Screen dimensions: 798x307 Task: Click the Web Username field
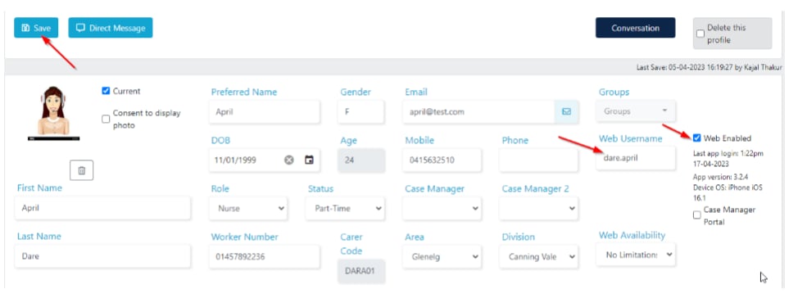coord(636,158)
